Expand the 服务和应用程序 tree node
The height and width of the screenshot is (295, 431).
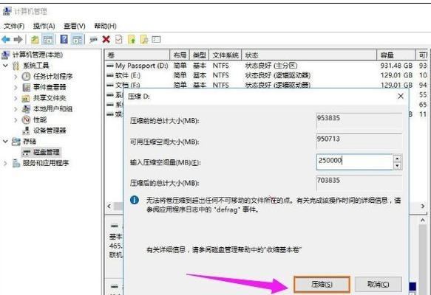5,164
